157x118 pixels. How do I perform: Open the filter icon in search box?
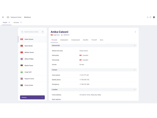[43, 32]
